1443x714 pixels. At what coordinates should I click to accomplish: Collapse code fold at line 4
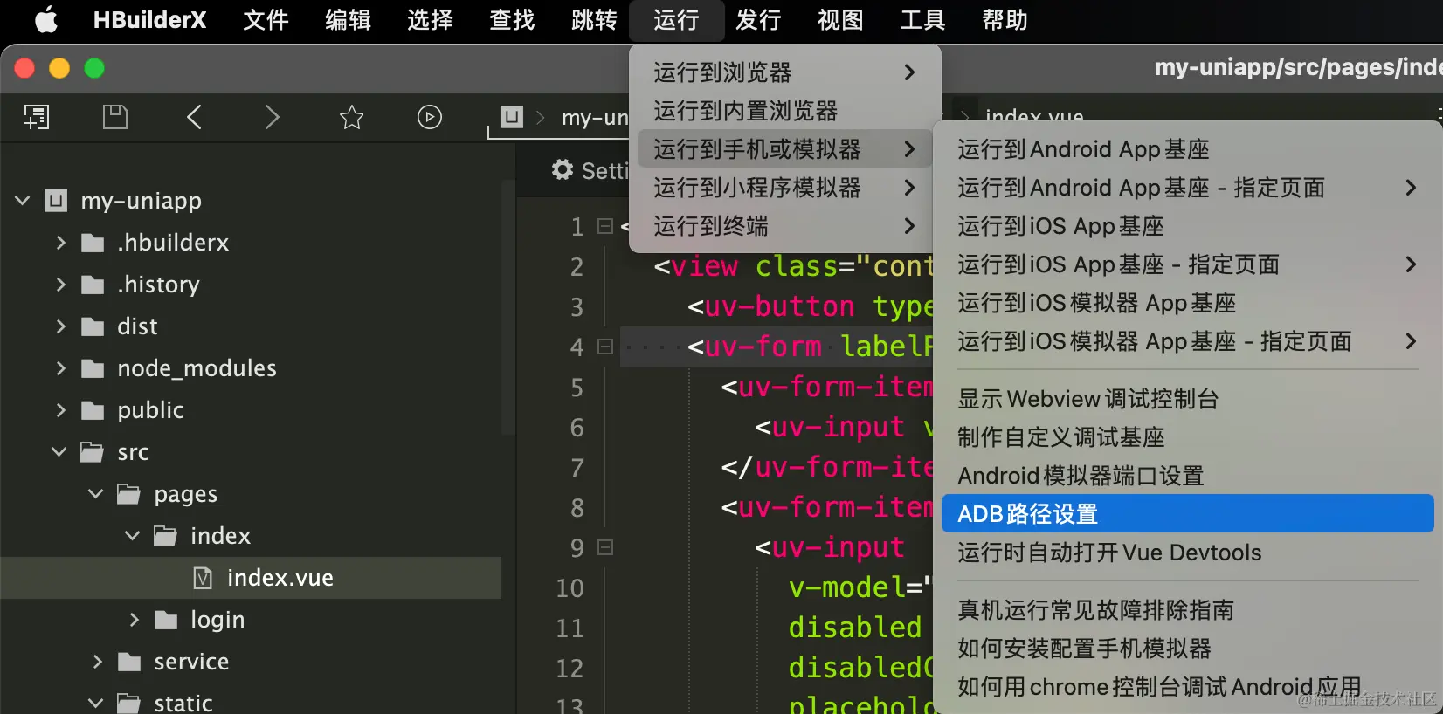point(604,347)
